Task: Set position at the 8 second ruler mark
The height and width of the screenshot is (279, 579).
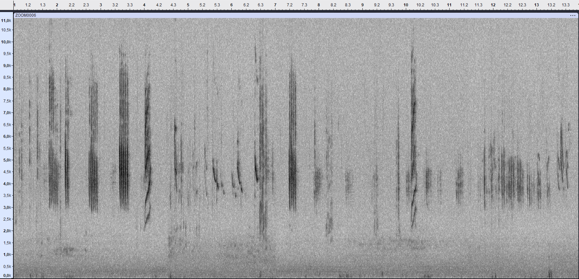Action: 319,5
